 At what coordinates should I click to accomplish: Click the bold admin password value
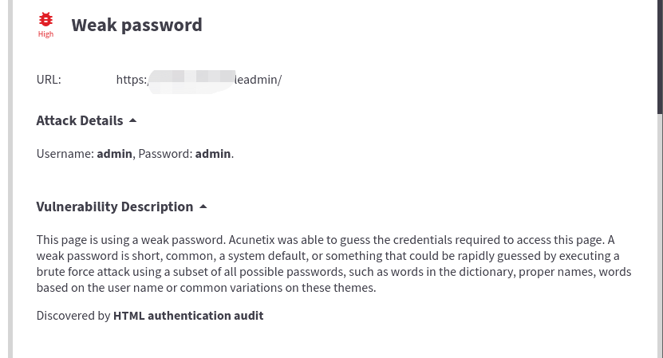coord(213,153)
